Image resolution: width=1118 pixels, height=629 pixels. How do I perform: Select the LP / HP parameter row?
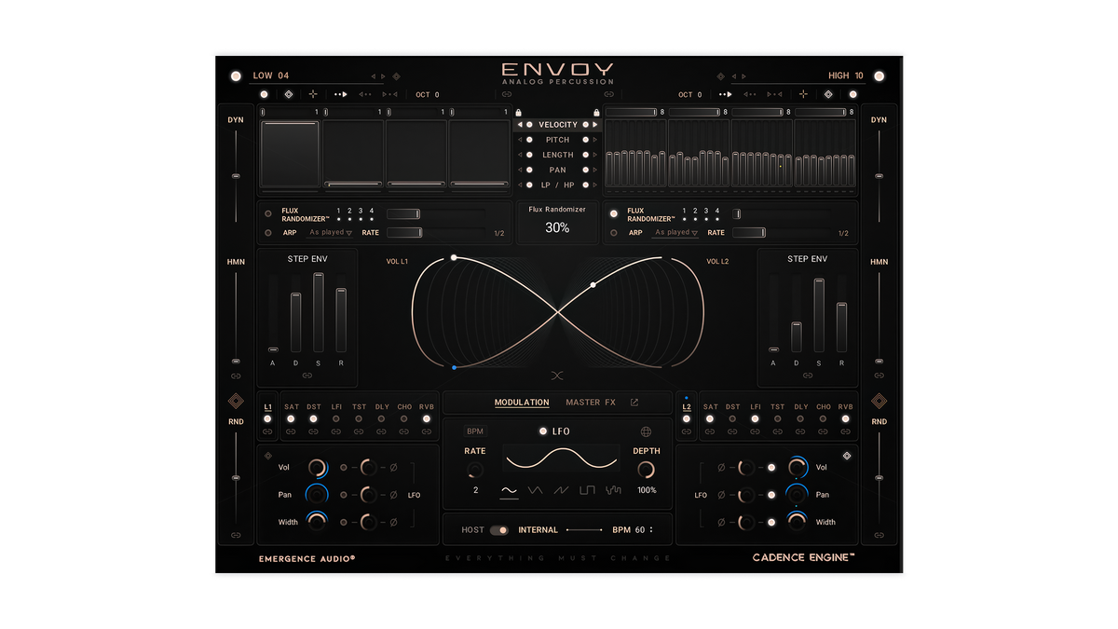pyautogui.click(x=558, y=185)
